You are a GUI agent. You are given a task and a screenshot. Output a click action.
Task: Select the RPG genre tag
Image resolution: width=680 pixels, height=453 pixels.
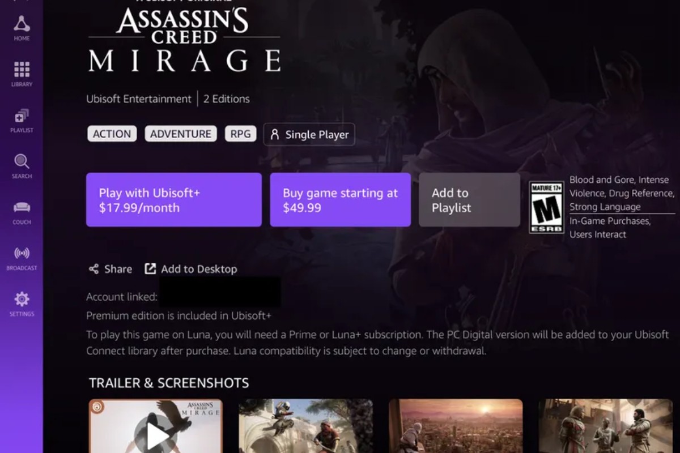click(x=240, y=134)
